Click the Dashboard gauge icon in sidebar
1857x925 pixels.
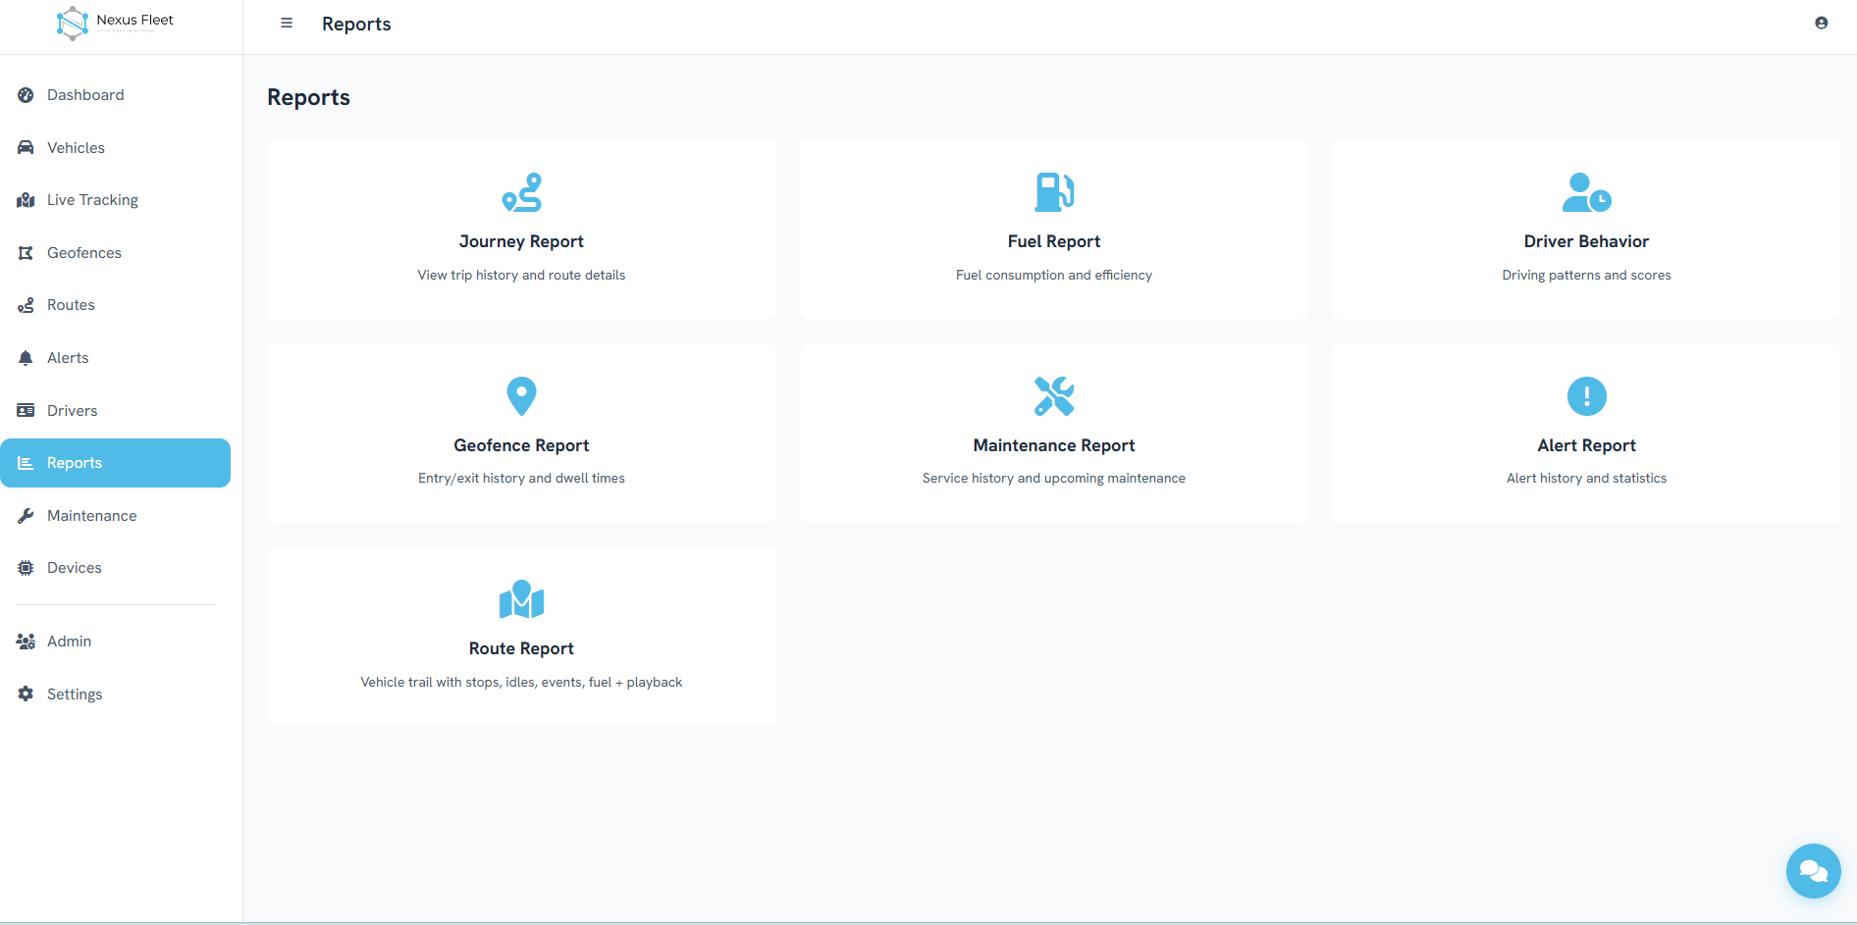[x=26, y=95]
